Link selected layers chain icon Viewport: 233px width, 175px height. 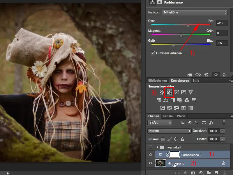click(x=177, y=173)
